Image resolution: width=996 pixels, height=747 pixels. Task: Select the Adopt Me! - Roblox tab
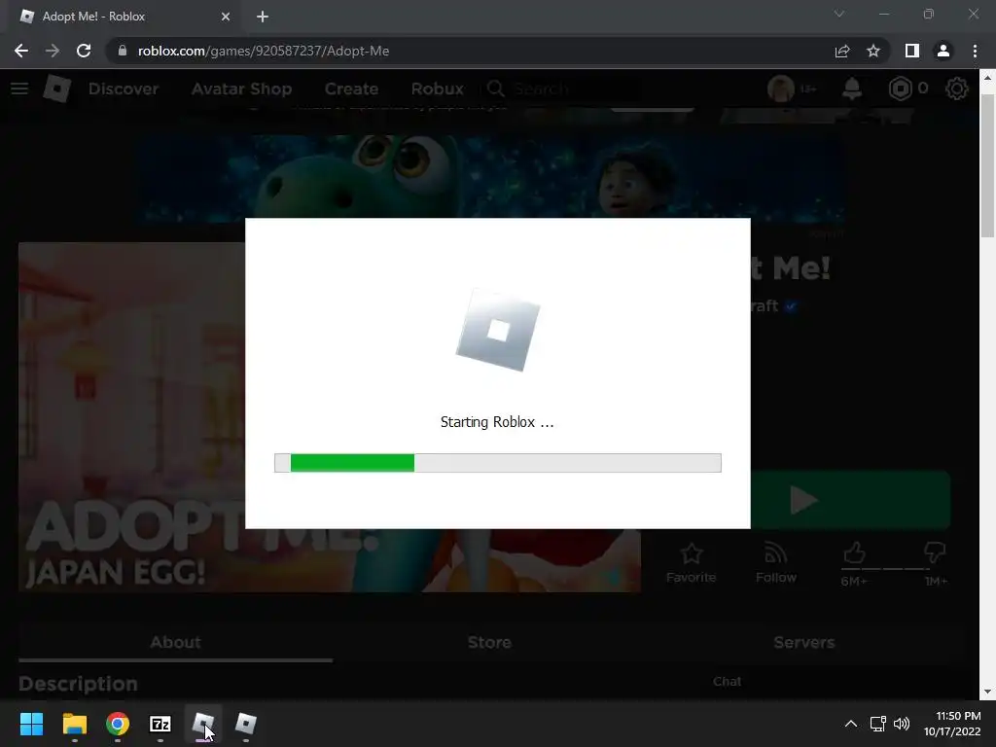pos(124,17)
